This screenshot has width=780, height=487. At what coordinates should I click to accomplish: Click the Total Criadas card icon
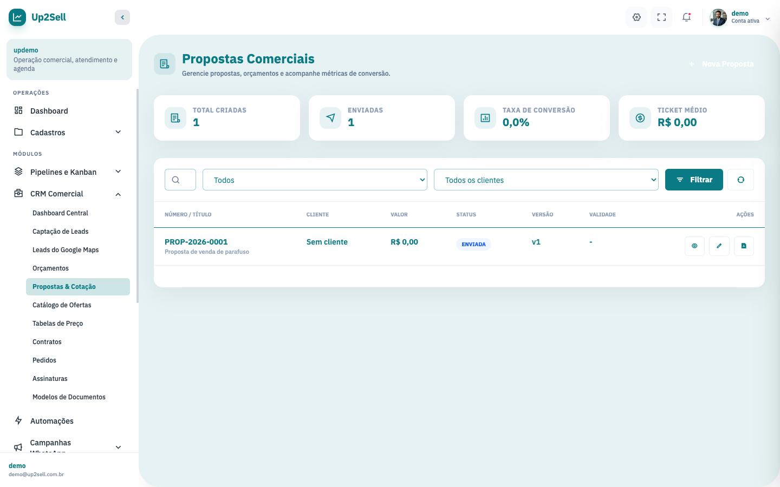point(175,118)
